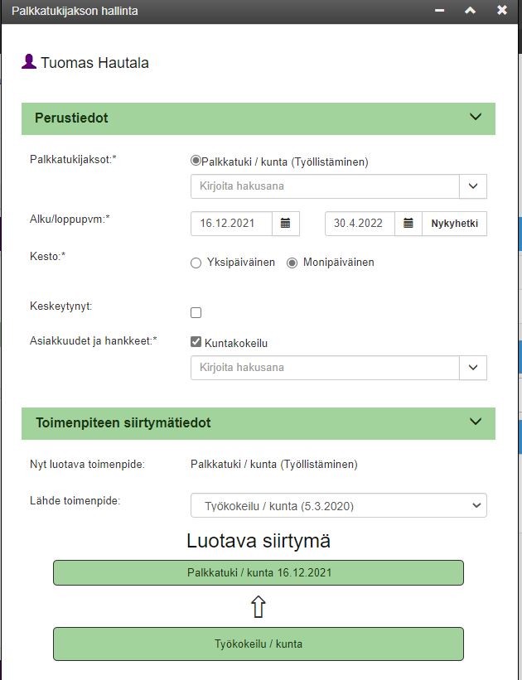
Task: Tick the Keskeytynyt checkbox
Action: (x=196, y=313)
